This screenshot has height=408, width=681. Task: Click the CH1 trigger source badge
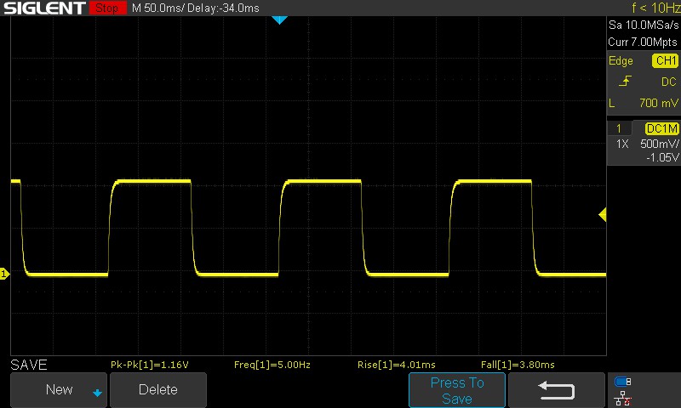(665, 60)
